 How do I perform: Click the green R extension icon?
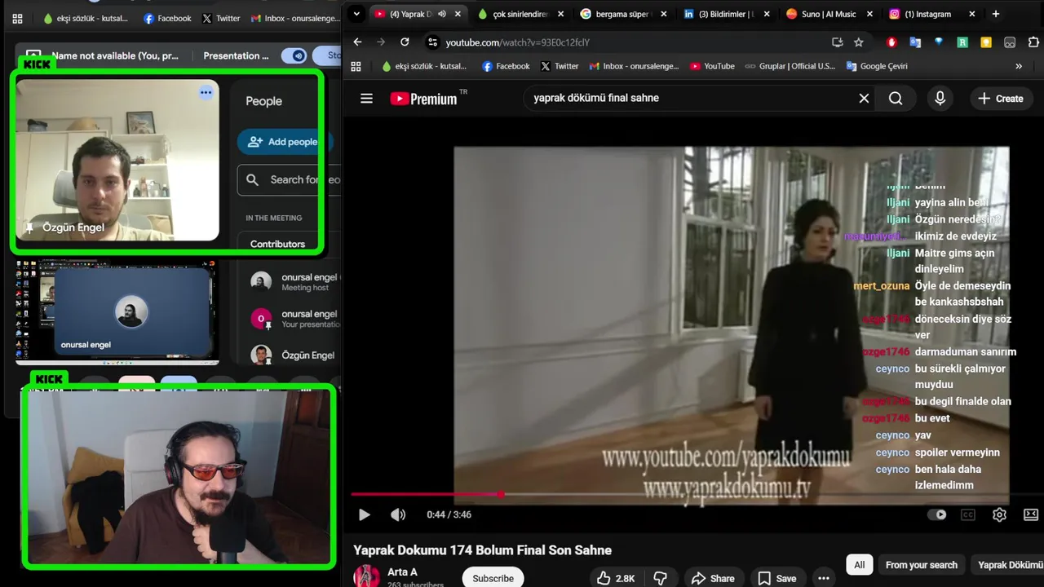[x=962, y=42]
